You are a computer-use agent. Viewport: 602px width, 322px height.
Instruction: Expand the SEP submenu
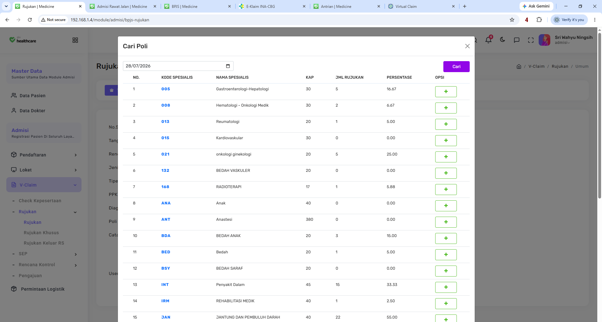tap(45, 254)
